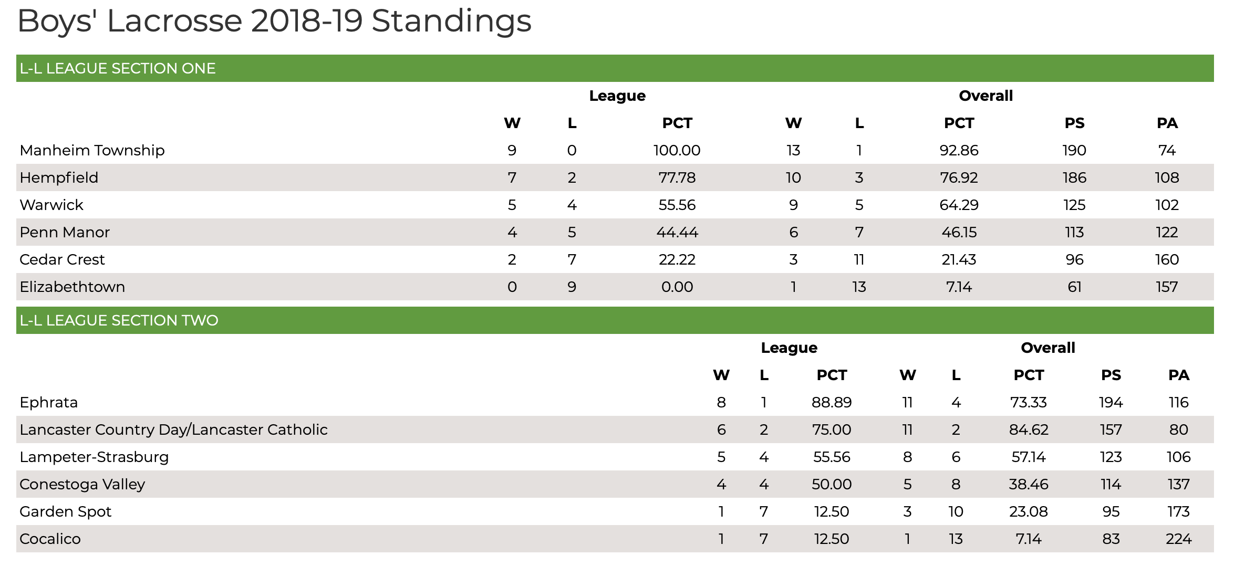Click the Garden Spot team name
The width and height of the screenshot is (1245, 566).
click(x=65, y=511)
